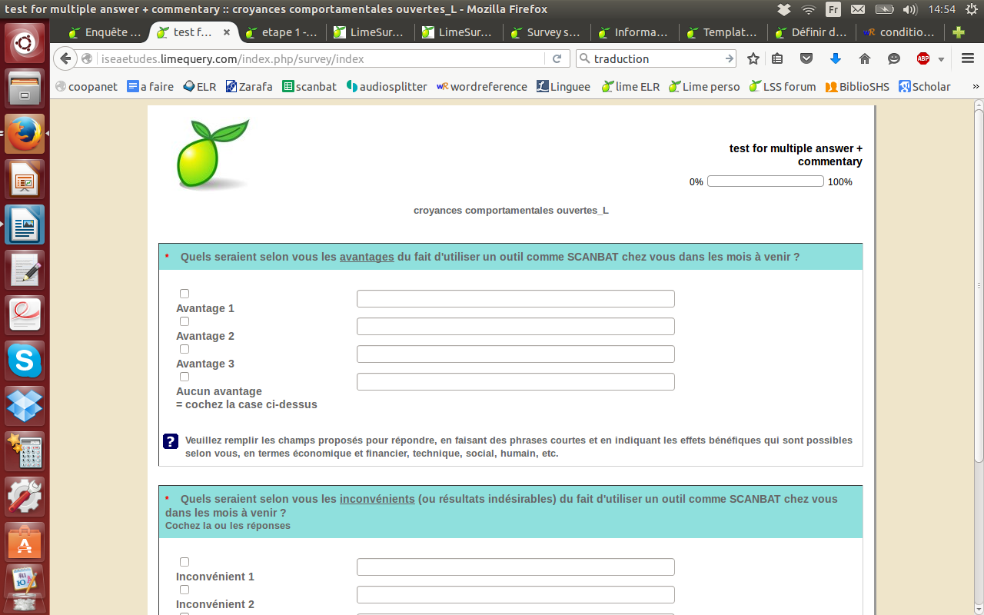Go to the Firefox home page

tap(865, 58)
